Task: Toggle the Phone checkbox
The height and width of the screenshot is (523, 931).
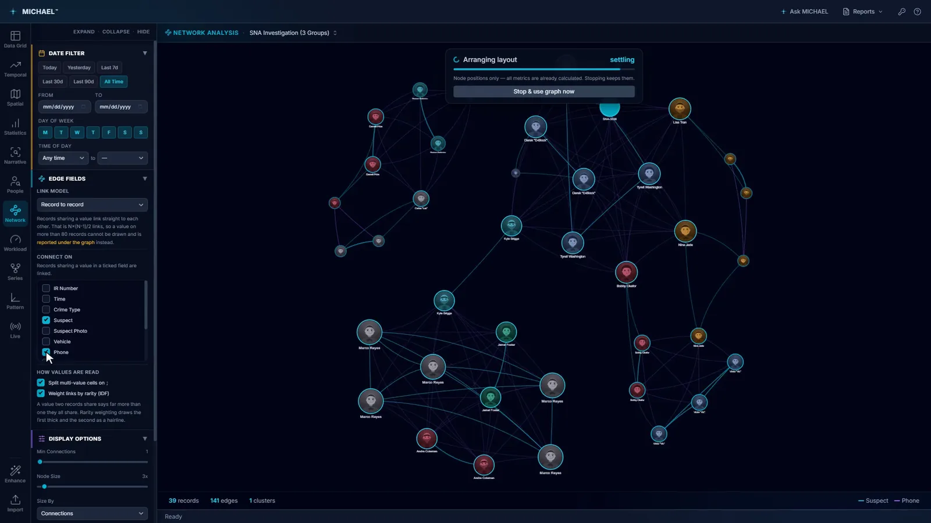Action: tap(46, 352)
